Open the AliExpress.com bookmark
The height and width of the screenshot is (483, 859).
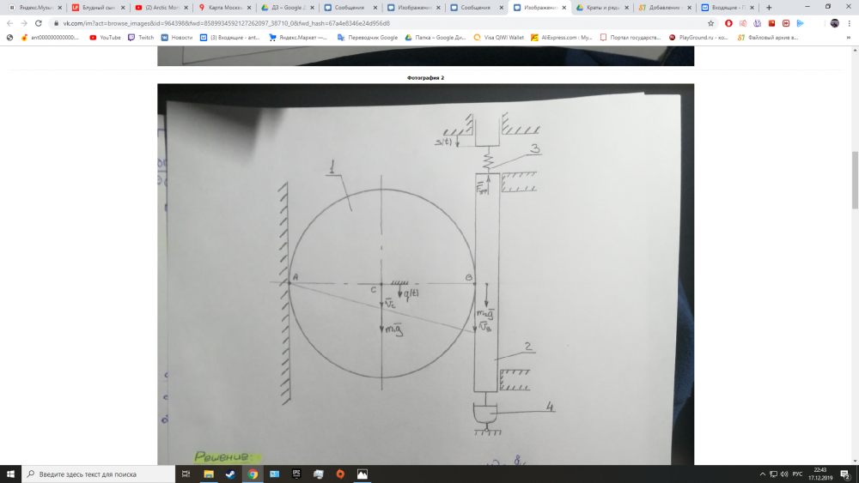click(562, 38)
